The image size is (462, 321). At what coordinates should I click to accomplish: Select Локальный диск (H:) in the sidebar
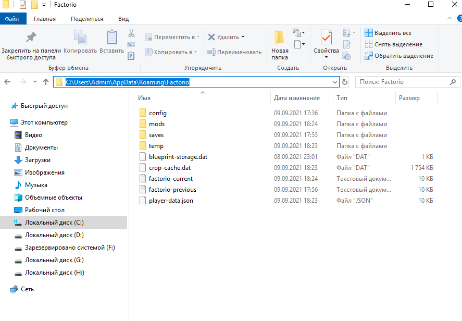pos(55,273)
